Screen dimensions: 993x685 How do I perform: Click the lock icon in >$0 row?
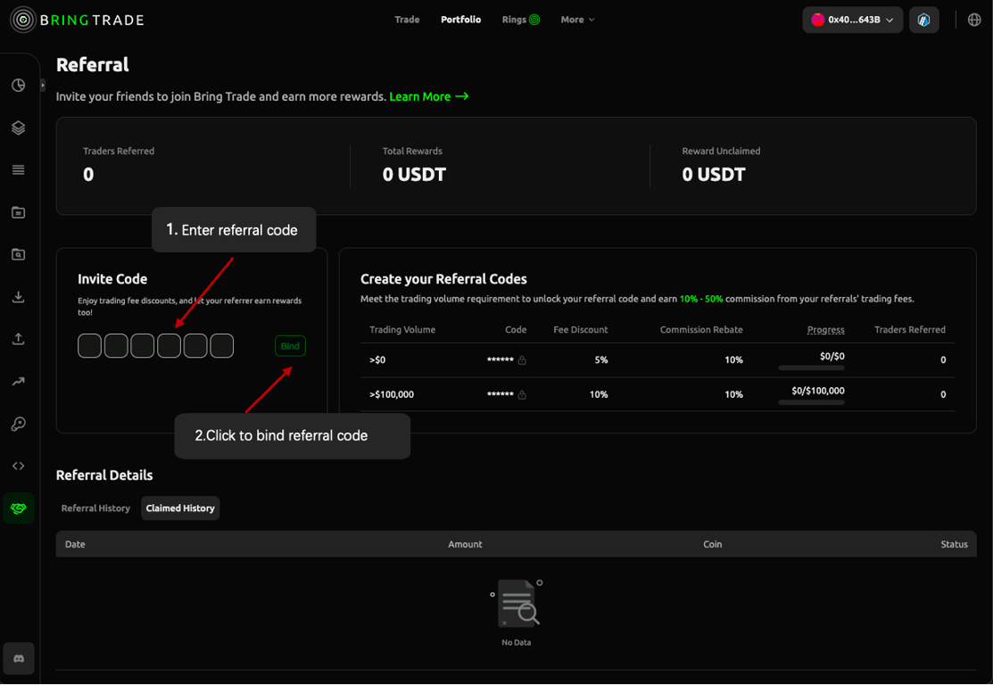click(x=522, y=360)
